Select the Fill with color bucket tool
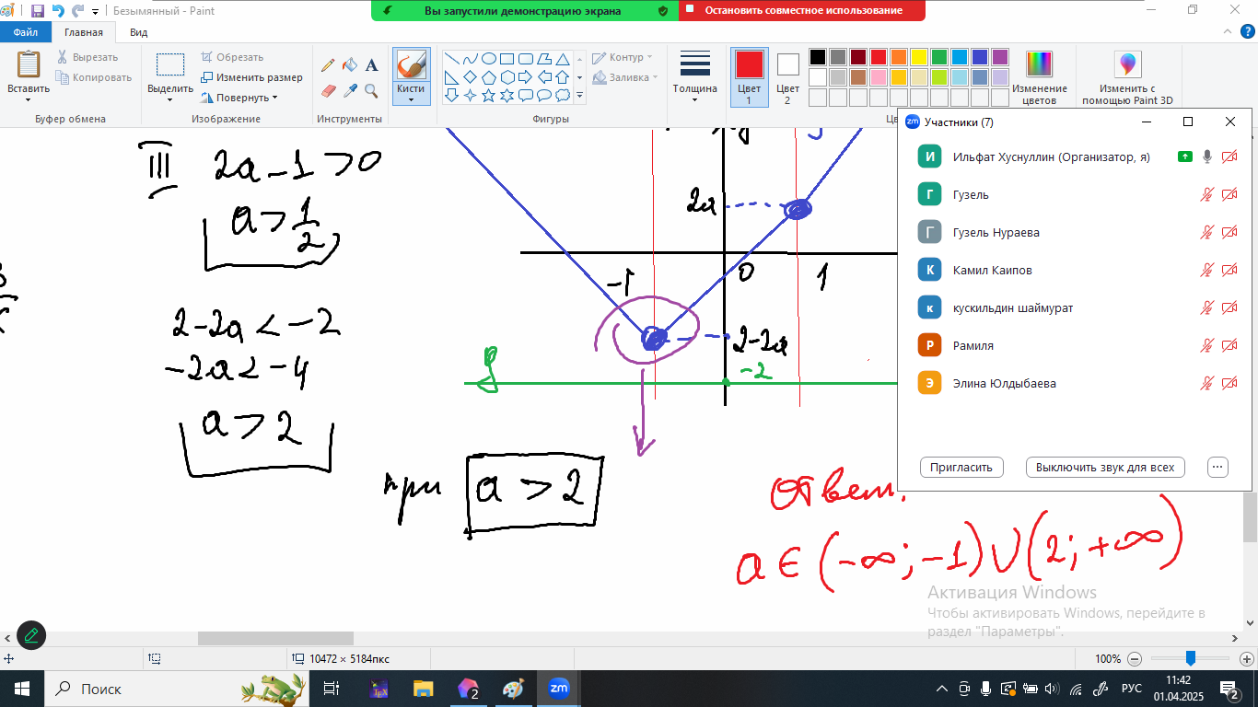Screen dimensions: 1258x707 [x=350, y=65]
